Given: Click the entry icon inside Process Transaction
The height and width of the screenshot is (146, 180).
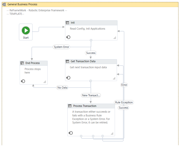Looking at the screenshot, I should pos(71,133).
